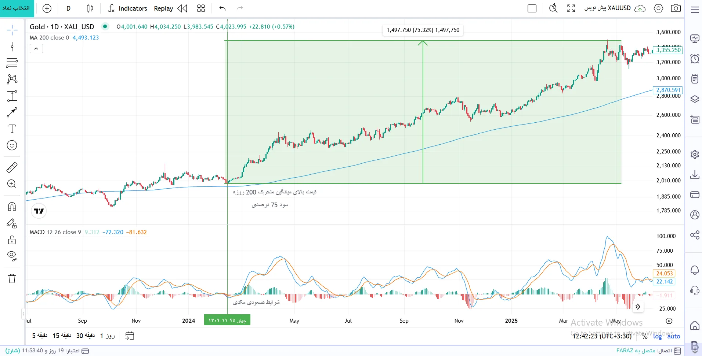Image resolution: width=702 pixels, height=356 pixels.
Task: Click the rectangle layout icon in the top bar
Action: click(532, 8)
